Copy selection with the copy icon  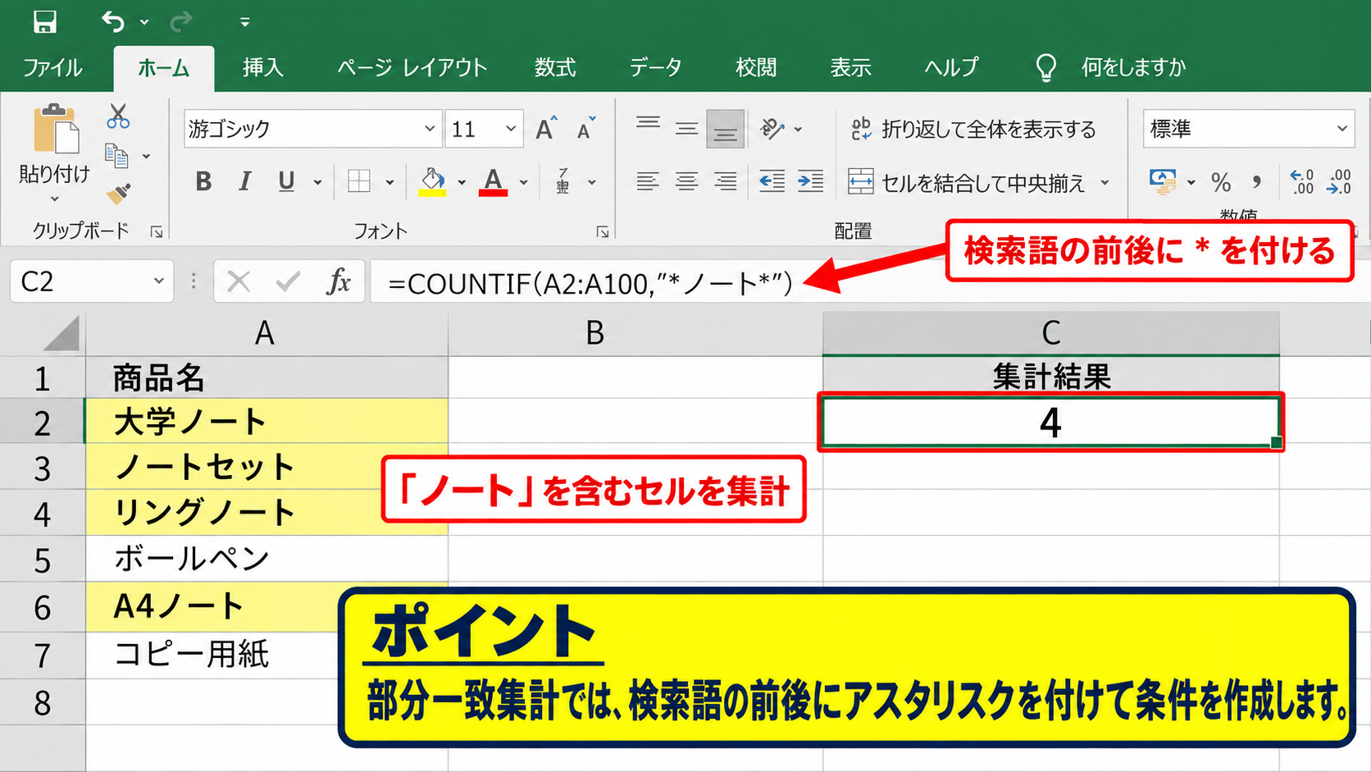click(116, 155)
